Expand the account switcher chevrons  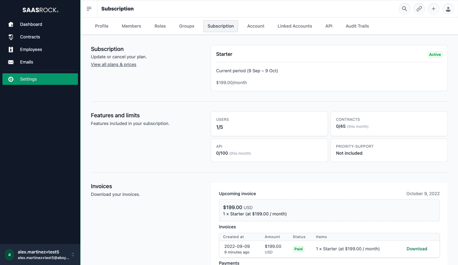73,255
